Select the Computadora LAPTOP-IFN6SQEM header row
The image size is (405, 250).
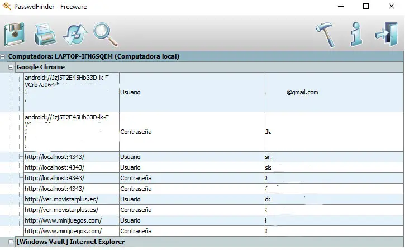(206, 56)
